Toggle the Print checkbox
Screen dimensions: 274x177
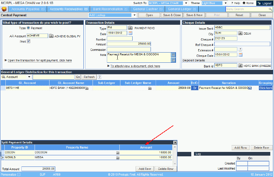(28, 41)
